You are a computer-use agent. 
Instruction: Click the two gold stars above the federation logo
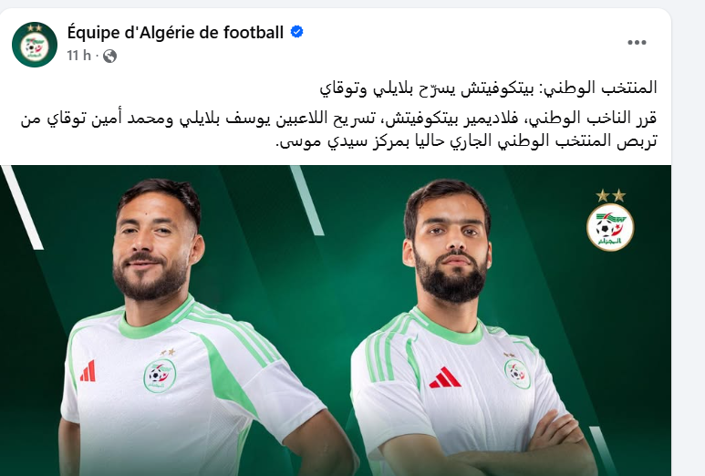610,195
